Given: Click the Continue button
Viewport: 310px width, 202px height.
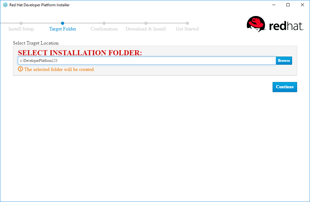Looking at the screenshot, I should pos(285,87).
